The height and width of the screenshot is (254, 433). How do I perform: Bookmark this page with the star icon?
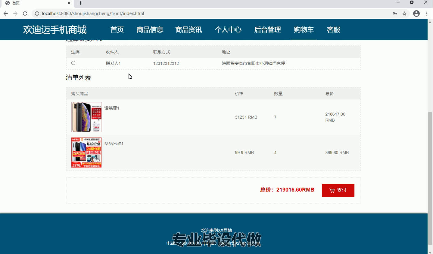tap(404, 14)
